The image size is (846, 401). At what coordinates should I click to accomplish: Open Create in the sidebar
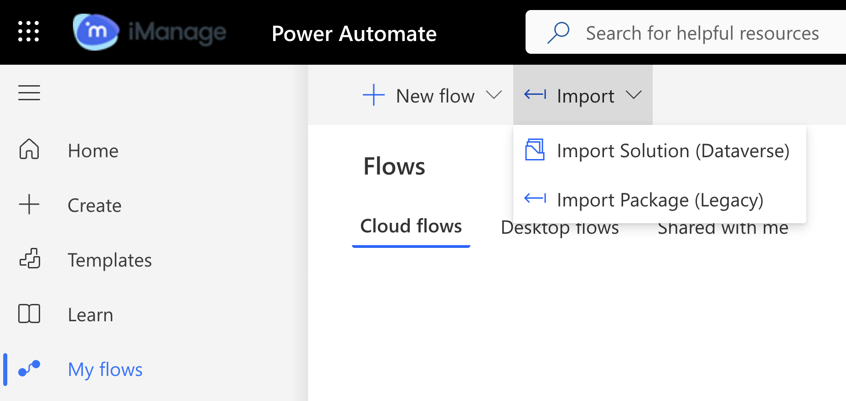click(94, 206)
